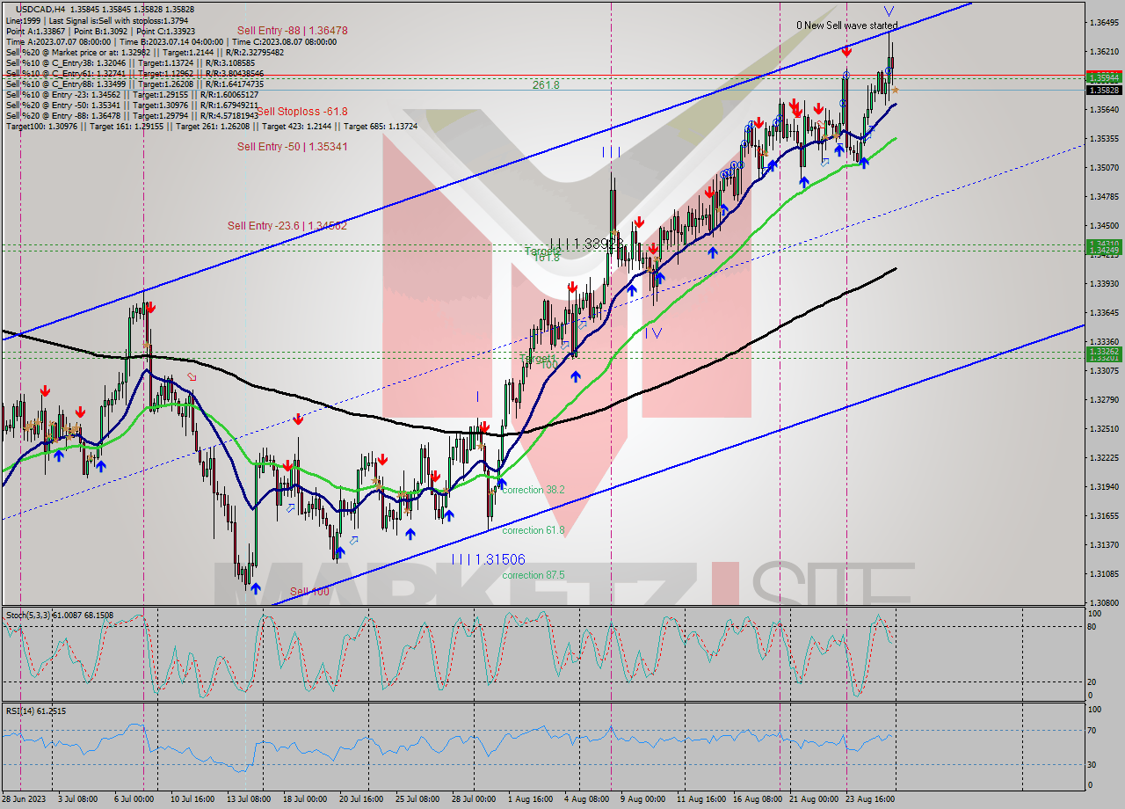This screenshot has width=1125, height=809.
Task: Click the 'Sell Entry -50 | 1.35341' label
Action: 293,147
